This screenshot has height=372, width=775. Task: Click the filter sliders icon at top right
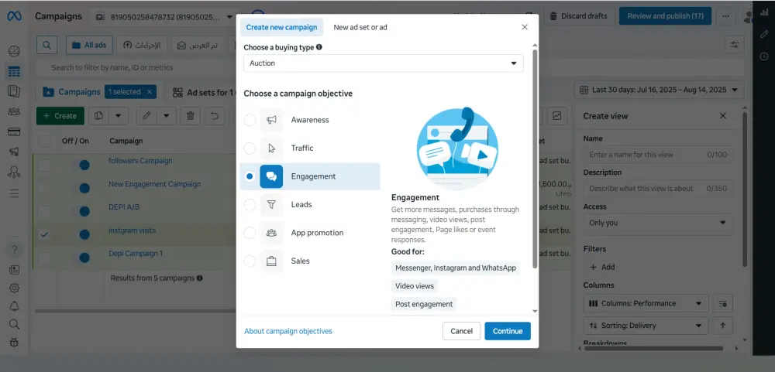(735, 45)
